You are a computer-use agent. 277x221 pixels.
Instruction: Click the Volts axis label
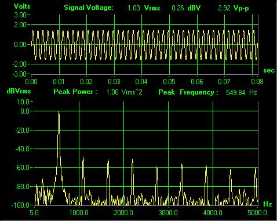click(22, 6)
